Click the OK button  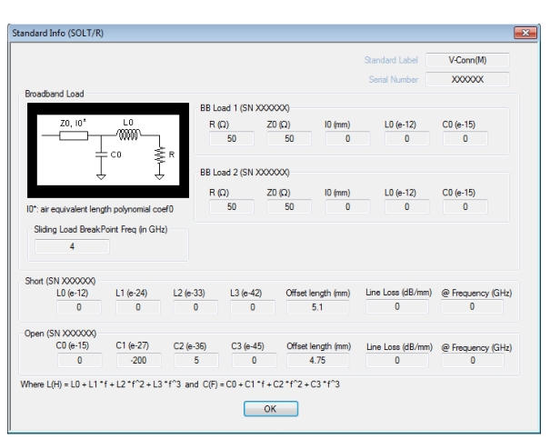pos(271,409)
